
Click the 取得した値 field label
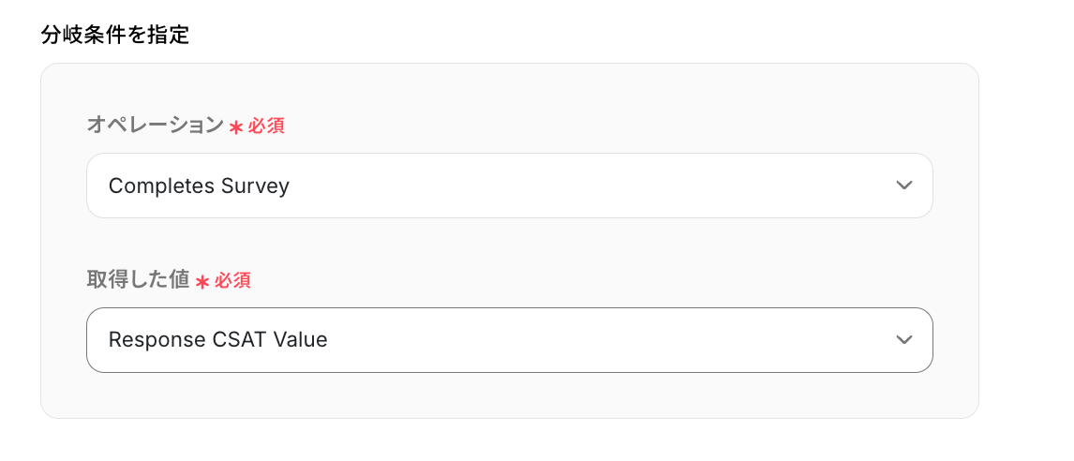(x=138, y=279)
